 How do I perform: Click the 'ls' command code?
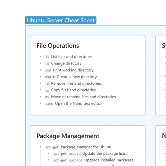click(47, 57)
